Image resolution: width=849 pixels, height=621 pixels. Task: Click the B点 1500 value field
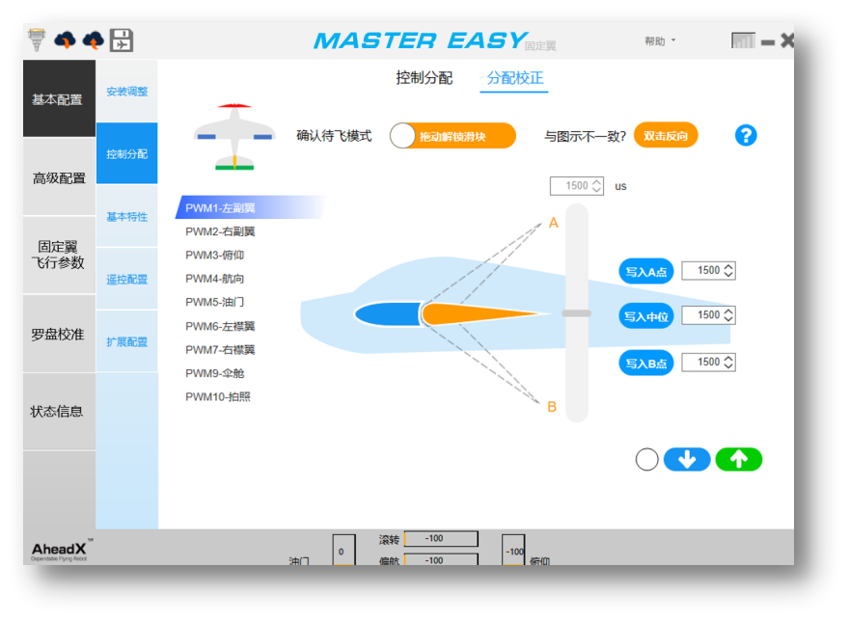(x=708, y=363)
